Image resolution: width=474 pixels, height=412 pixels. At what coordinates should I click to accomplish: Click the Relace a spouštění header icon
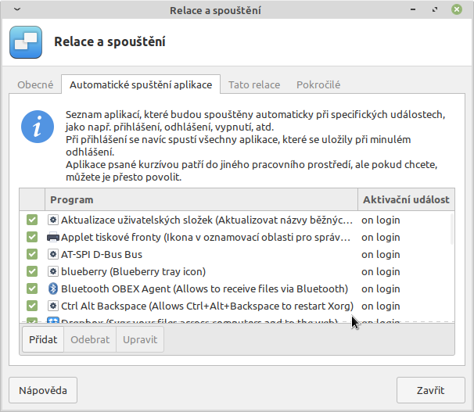pyautogui.click(x=26, y=41)
